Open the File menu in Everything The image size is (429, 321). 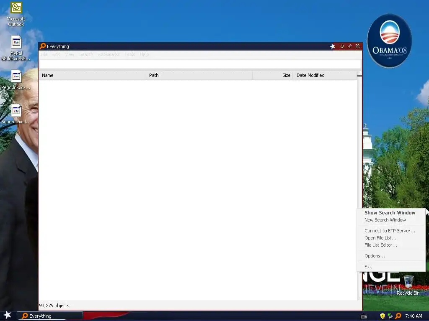(x=44, y=54)
